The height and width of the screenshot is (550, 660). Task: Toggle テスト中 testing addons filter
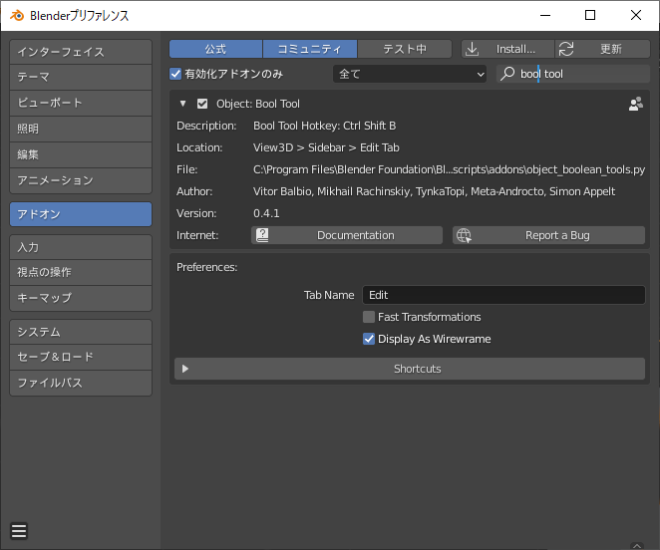point(405,49)
